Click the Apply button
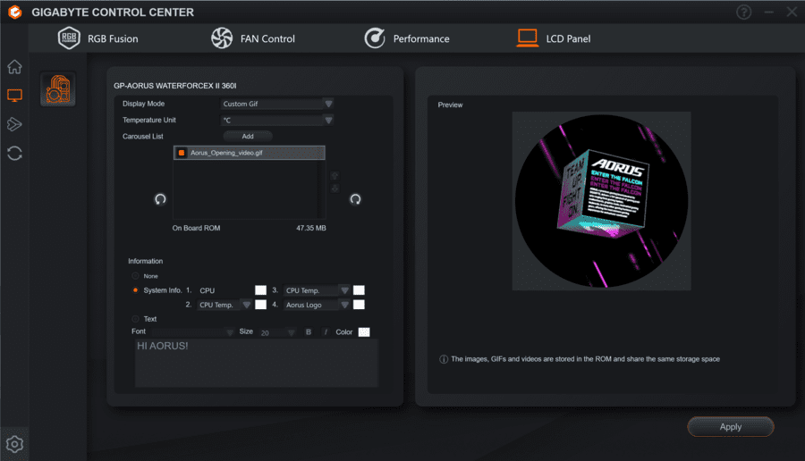 click(731, 427)
